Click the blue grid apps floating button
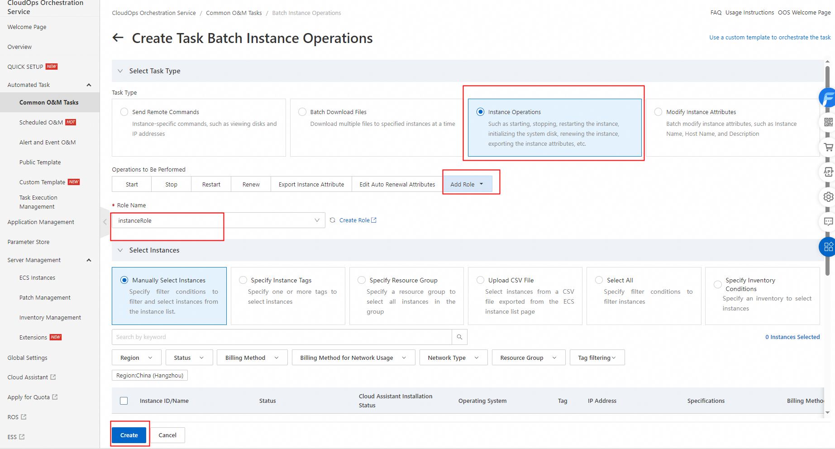The image size is (835, 449). (x=828, y=247)
